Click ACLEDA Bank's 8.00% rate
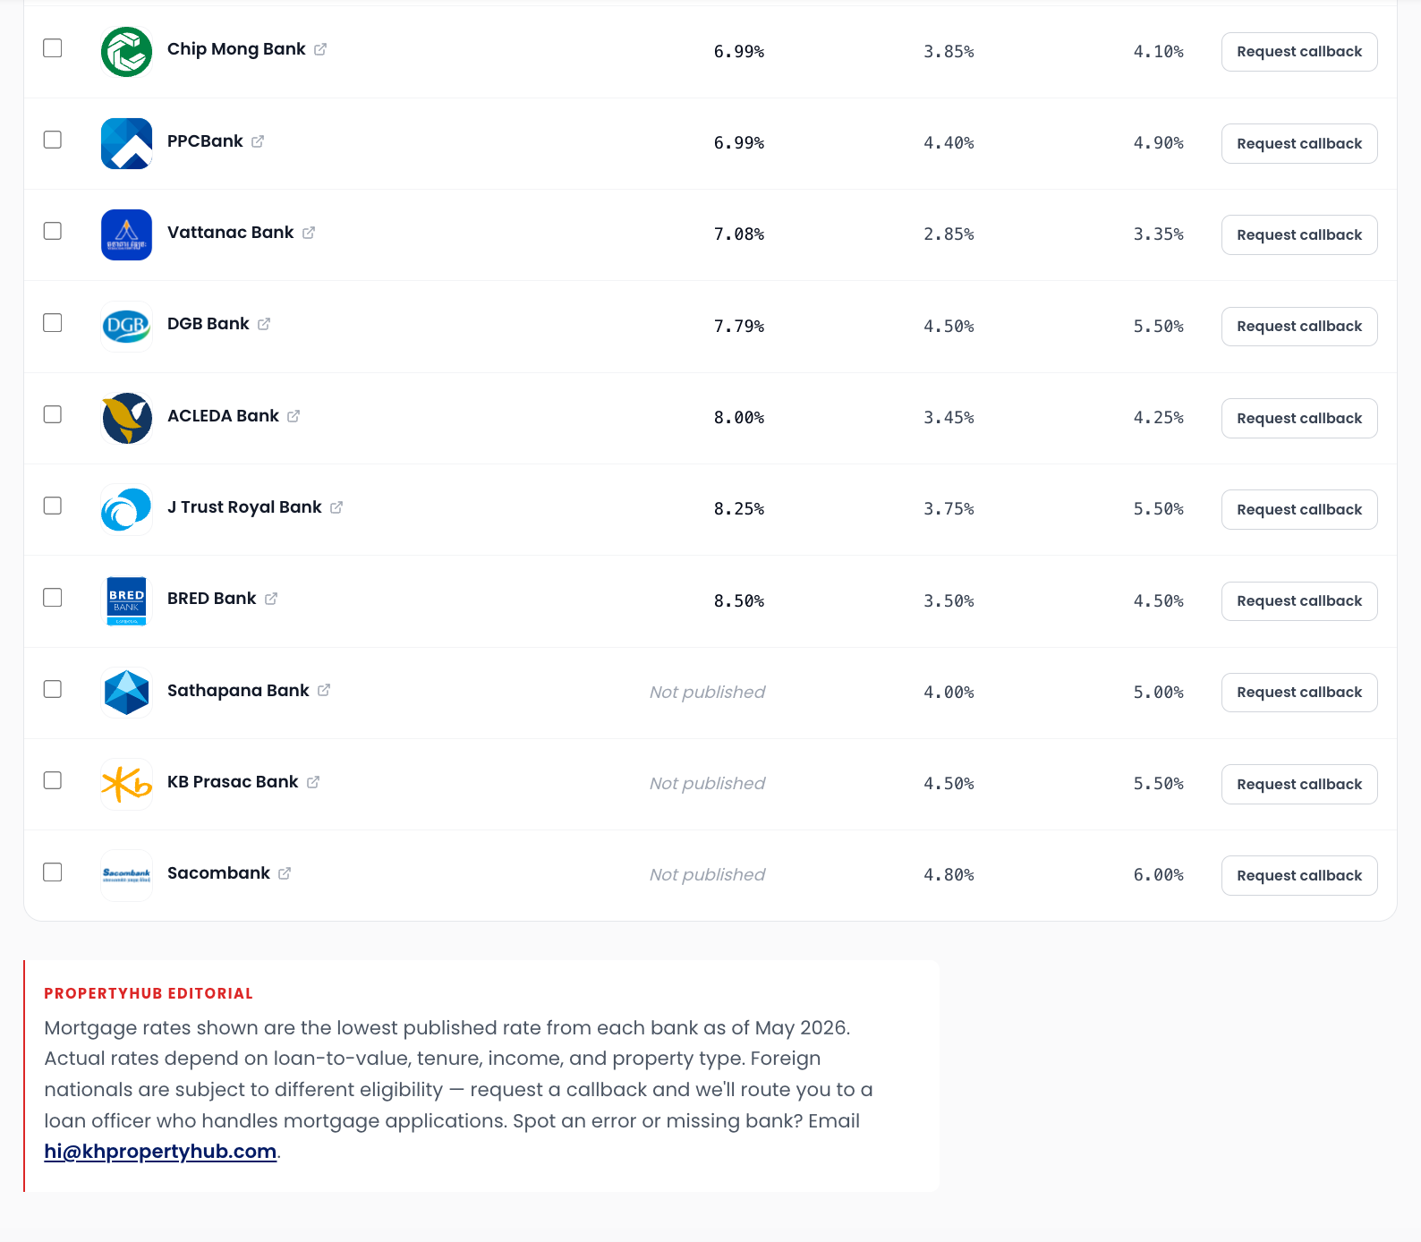 click(739, 418)
